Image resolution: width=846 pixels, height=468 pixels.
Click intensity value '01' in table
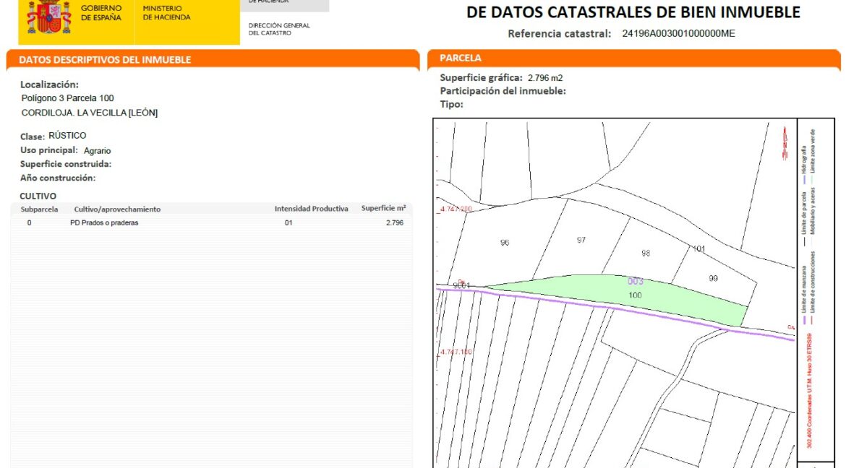coord(289,222)
